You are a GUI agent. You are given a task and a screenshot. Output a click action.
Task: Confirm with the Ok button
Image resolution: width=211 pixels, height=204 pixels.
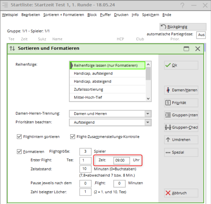click(x=181, y=65)
